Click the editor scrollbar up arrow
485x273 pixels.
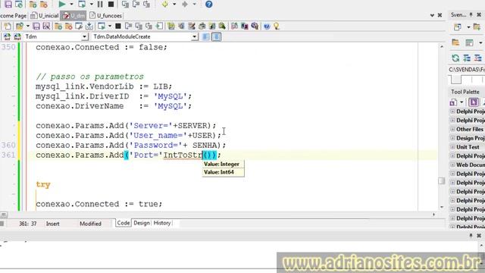(x=442, y=46)
